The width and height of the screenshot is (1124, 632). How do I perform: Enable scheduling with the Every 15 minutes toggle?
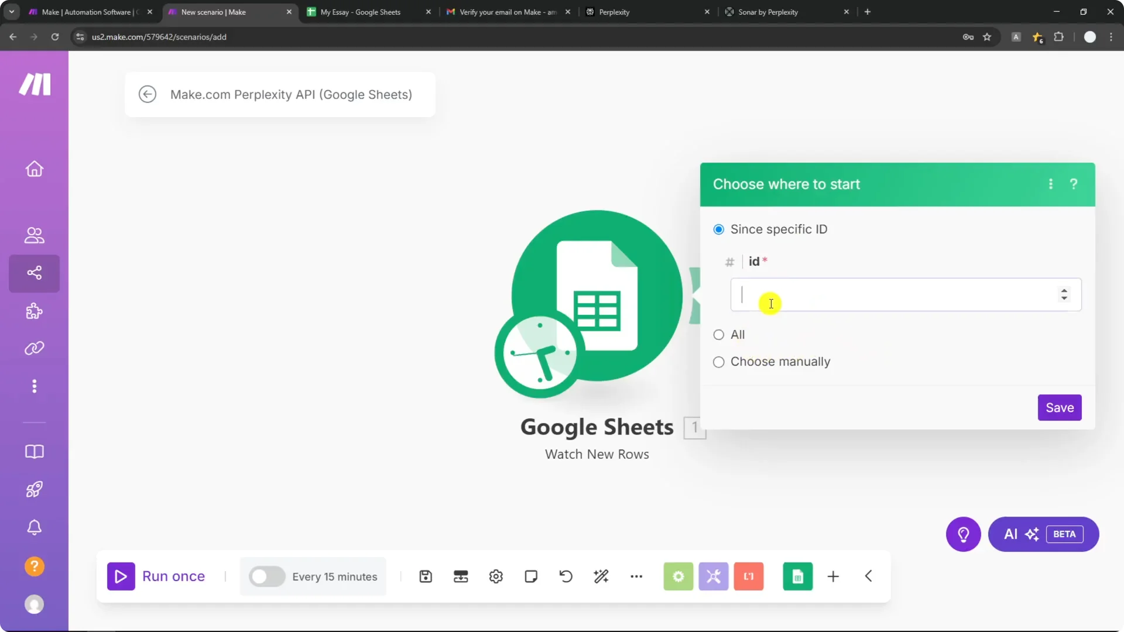tap(267, 576)
